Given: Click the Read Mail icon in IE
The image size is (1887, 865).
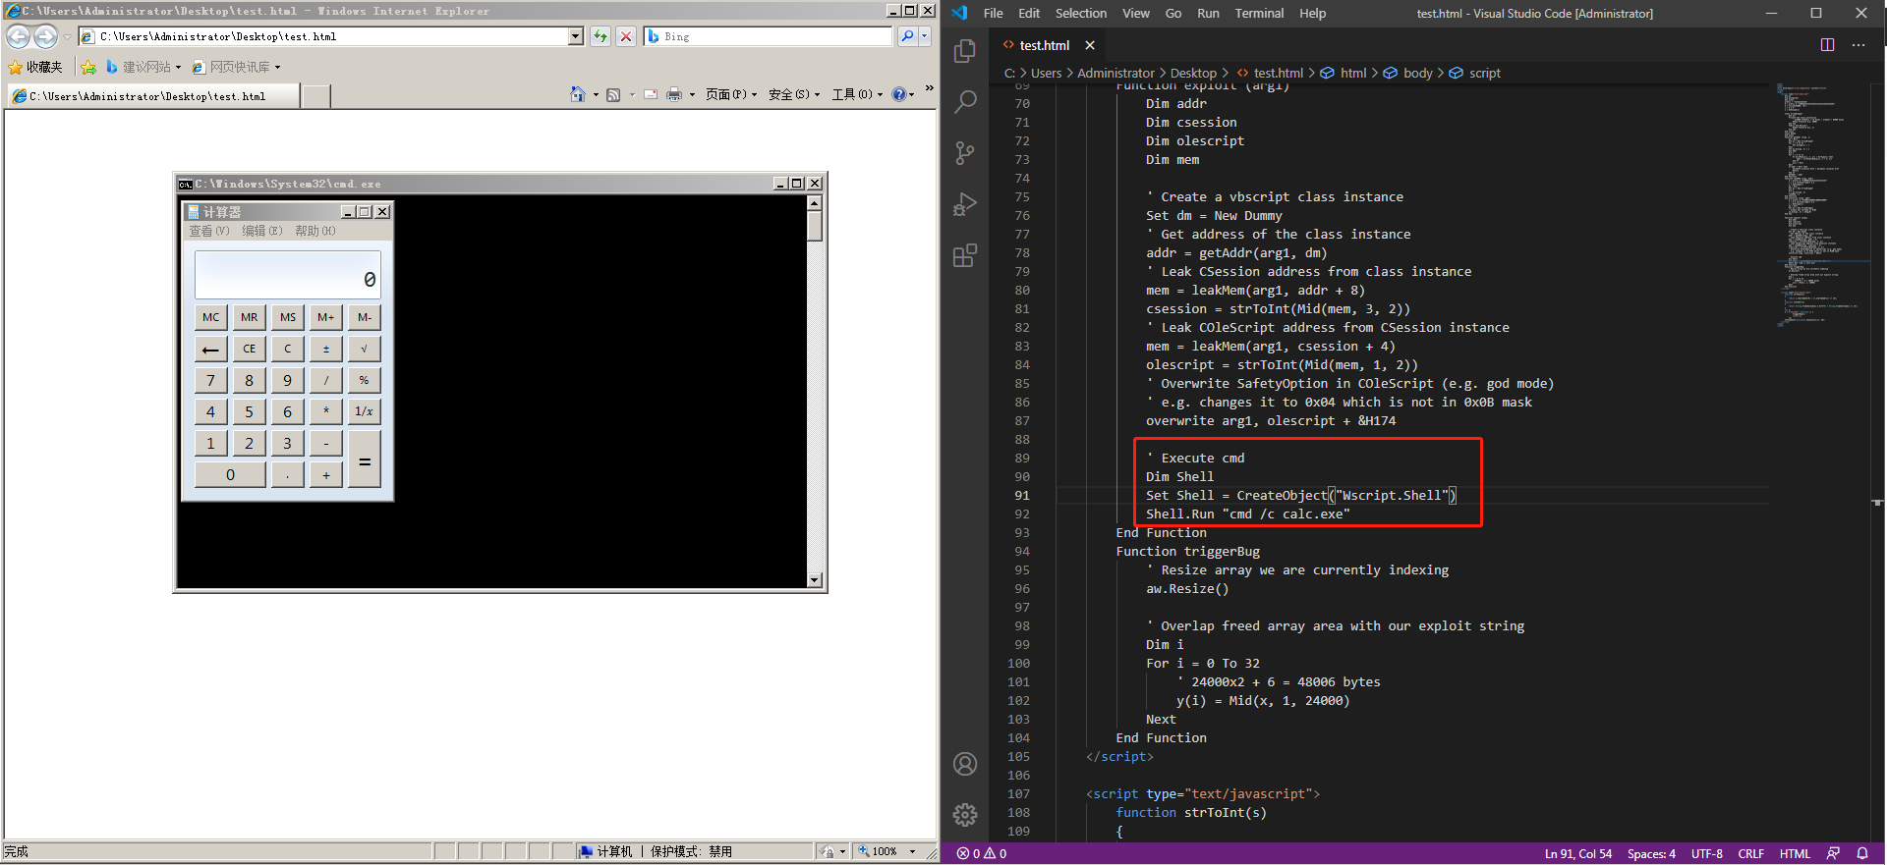Looking at the screenshot, I should coord(650,94).
